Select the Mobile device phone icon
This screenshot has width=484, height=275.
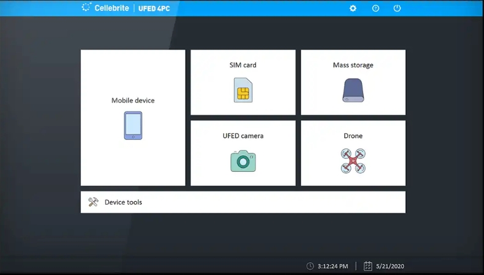tap(133, 126)
